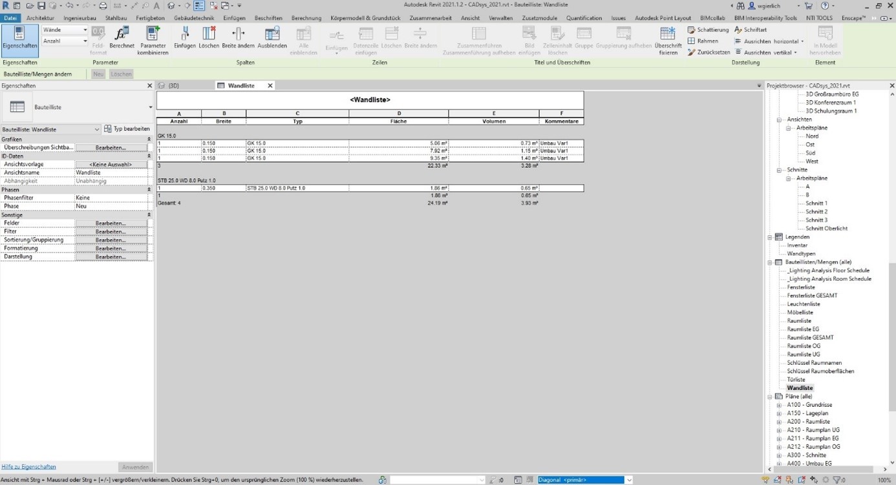Open the Architektur ribbon tab
896x485 pixels.
click(x=40, y=18)
